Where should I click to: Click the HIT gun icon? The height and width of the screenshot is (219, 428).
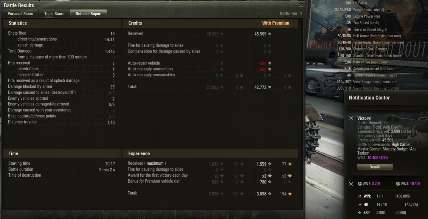(x=360, y=205)
